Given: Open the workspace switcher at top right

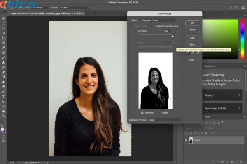Looking at the screenshot, I should 236,7.
